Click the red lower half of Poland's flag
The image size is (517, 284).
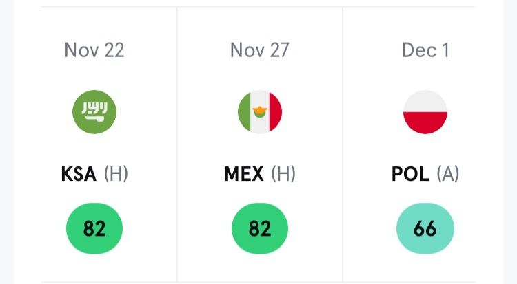coord(425,123)
